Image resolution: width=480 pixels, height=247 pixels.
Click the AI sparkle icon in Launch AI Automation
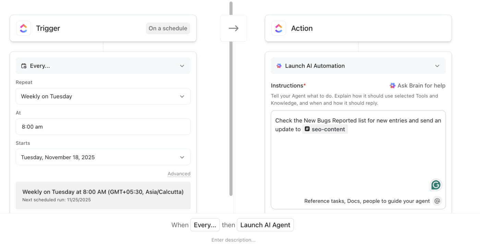tap(279, 66)
